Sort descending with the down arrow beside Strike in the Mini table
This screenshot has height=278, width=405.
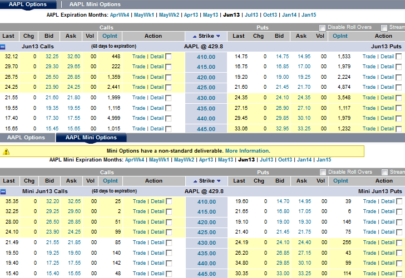click(x=219, y=181)
